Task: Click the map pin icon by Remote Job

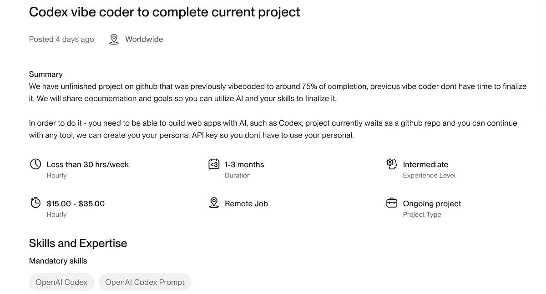Action: tap(214, 203)
